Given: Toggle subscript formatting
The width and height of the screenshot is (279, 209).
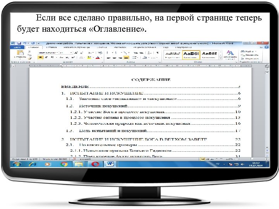Looking at the screenshot, I should [x=67, y=57].
